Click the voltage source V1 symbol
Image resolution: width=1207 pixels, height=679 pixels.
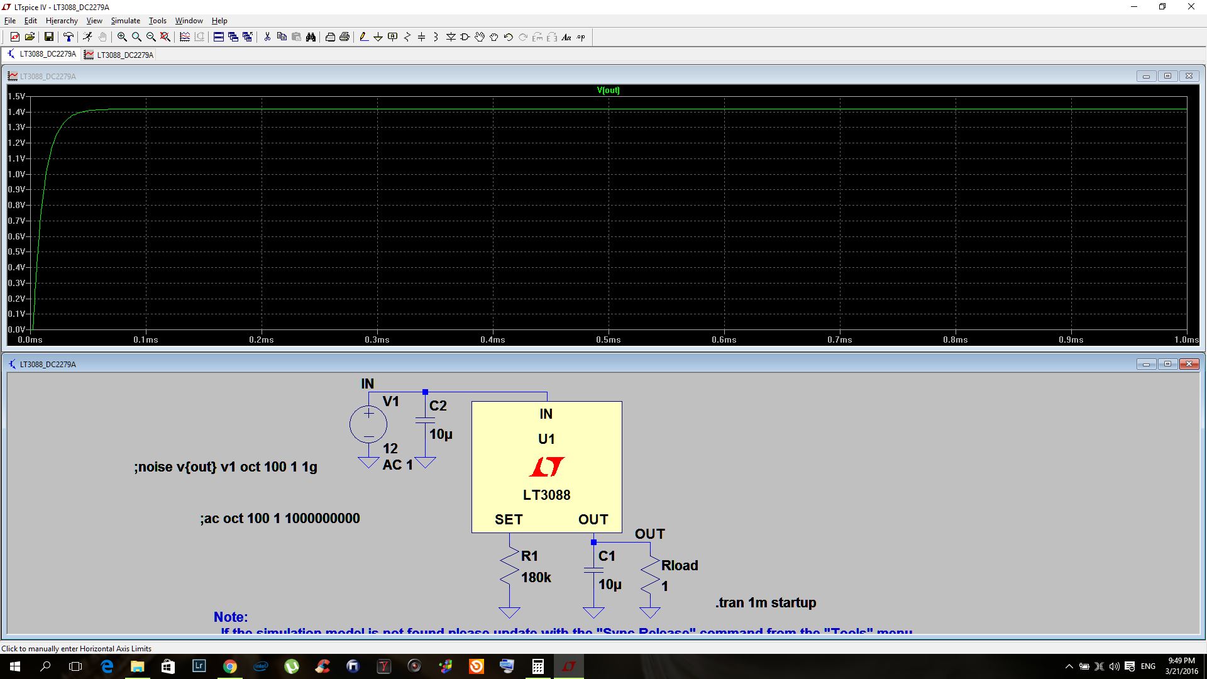pos(368,424)
